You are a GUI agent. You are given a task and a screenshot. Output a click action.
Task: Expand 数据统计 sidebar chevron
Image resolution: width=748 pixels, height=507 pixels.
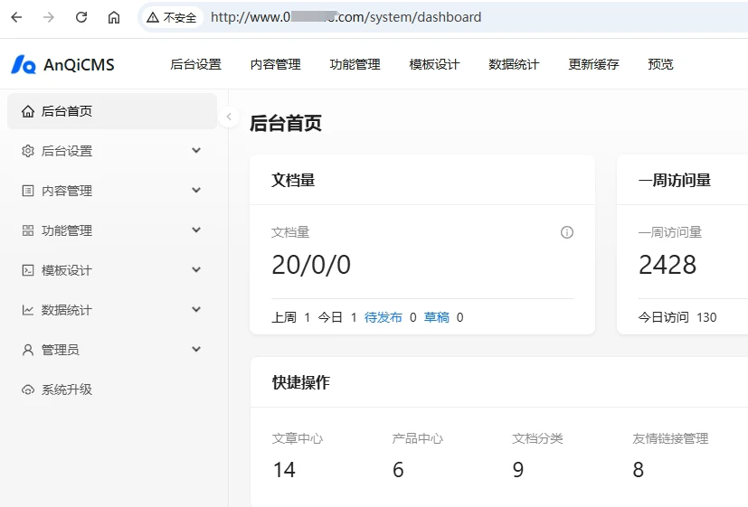[x=196, y=309]
